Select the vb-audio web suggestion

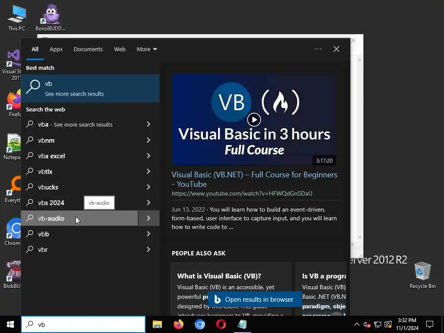click(x=80, y=218)
